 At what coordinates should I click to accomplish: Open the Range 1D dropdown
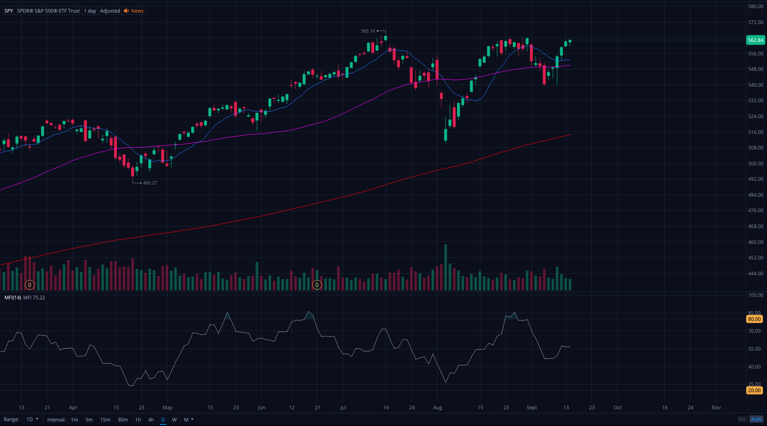(32, 419)
